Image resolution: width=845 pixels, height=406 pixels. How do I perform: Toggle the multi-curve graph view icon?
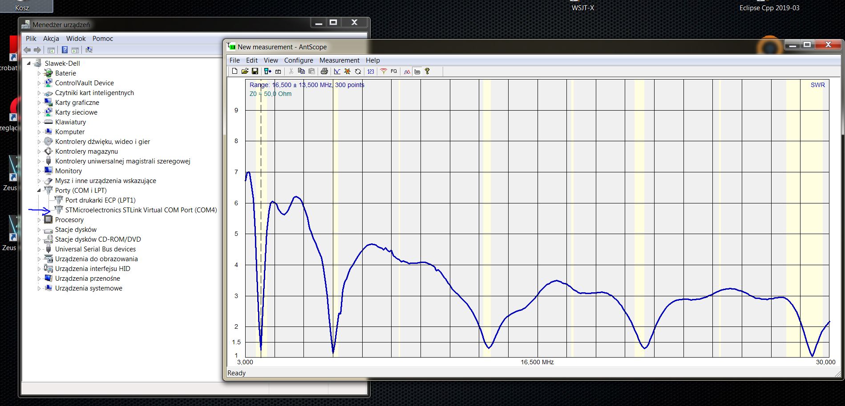click(407, 71)
